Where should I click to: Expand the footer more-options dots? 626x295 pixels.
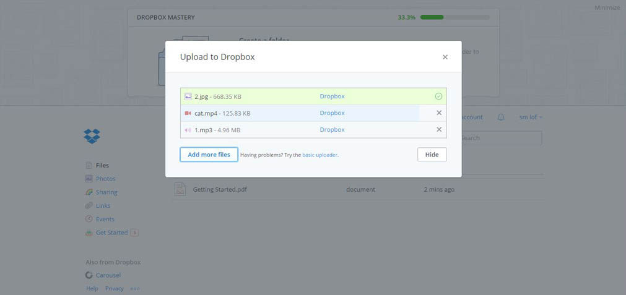click(135, 289)
